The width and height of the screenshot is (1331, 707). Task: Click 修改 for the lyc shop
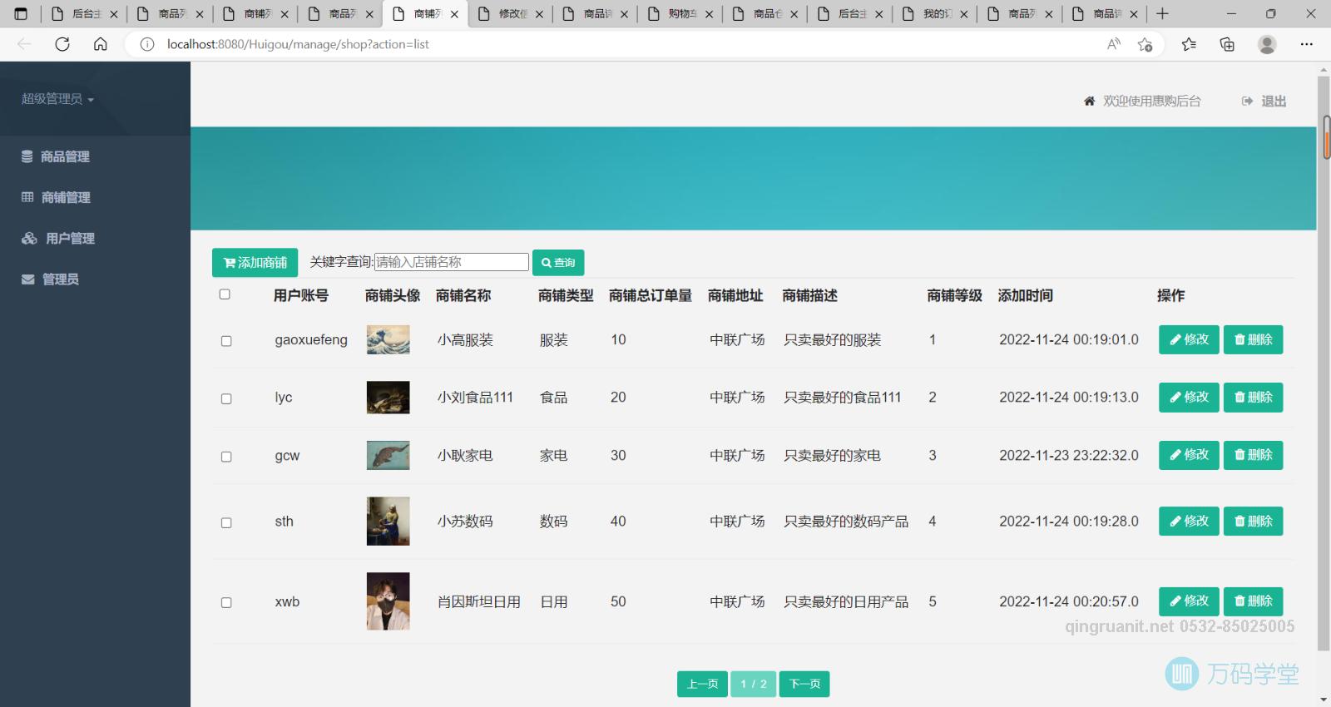click(x=1189, y=397)
